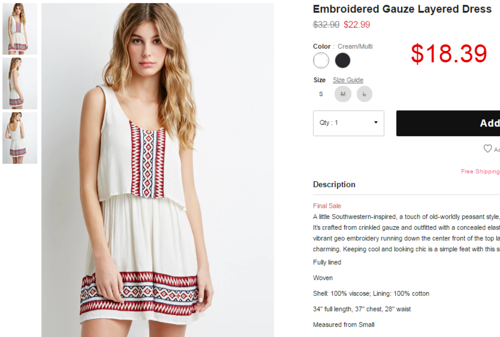The height and width of the screenshot is (337, 500).
Task: Select the black color swatch
Action: [x=342, y=60]
